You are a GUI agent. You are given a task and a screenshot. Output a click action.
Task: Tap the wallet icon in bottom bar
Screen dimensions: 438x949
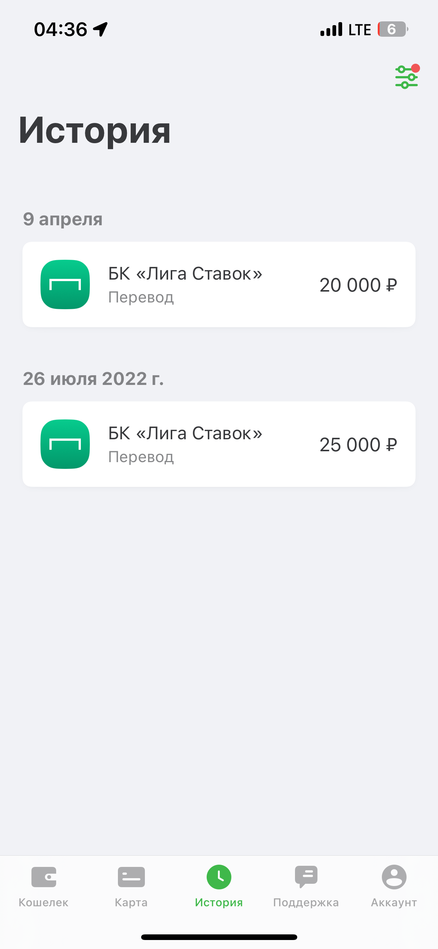[x=44, y=877]
